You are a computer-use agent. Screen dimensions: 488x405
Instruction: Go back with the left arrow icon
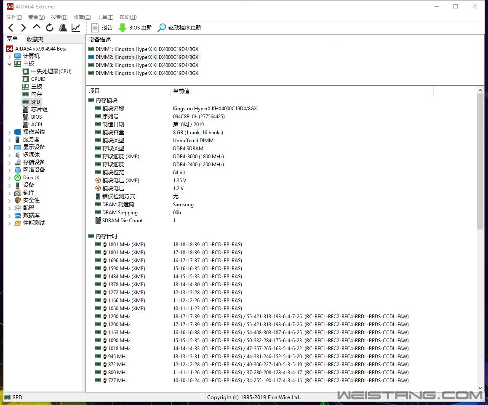(x=11, y=28)
